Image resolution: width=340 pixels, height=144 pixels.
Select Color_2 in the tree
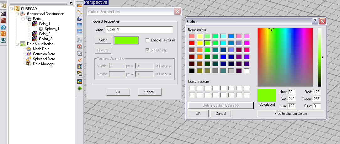pyautogui.click(x=45, y=34)
